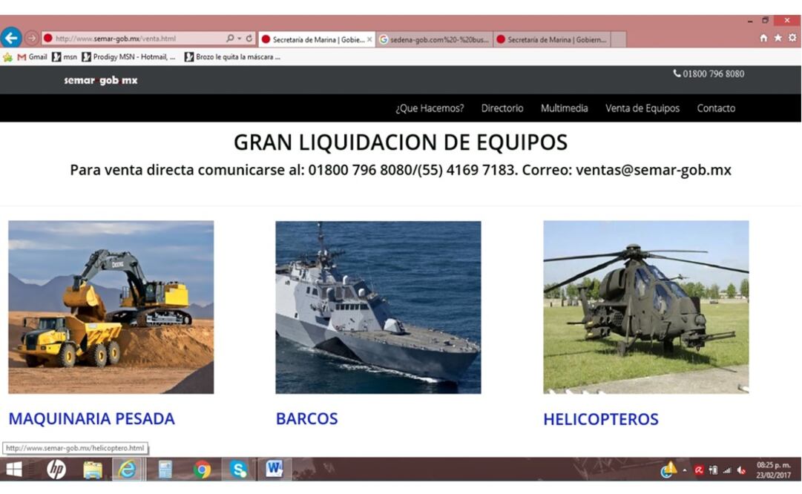Open the favorites star in Internet Explorer
This screenshot has height=494, width=802.
coord(778,39)
